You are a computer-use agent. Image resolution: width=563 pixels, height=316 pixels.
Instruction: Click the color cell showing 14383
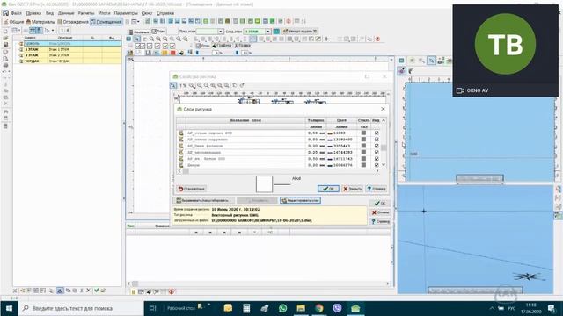341,133
